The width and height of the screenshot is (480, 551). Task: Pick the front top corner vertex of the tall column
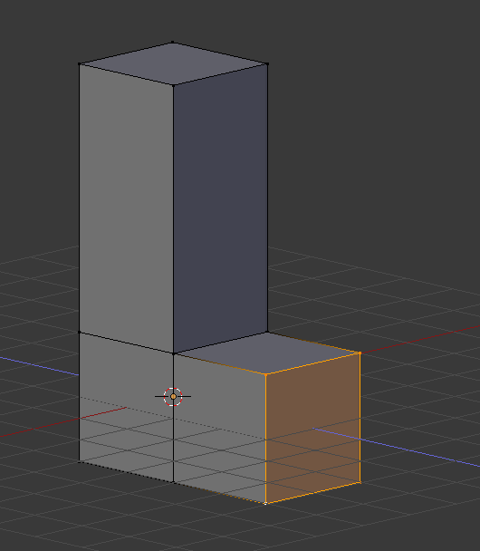pyautogui.click(x=174, y=85)
